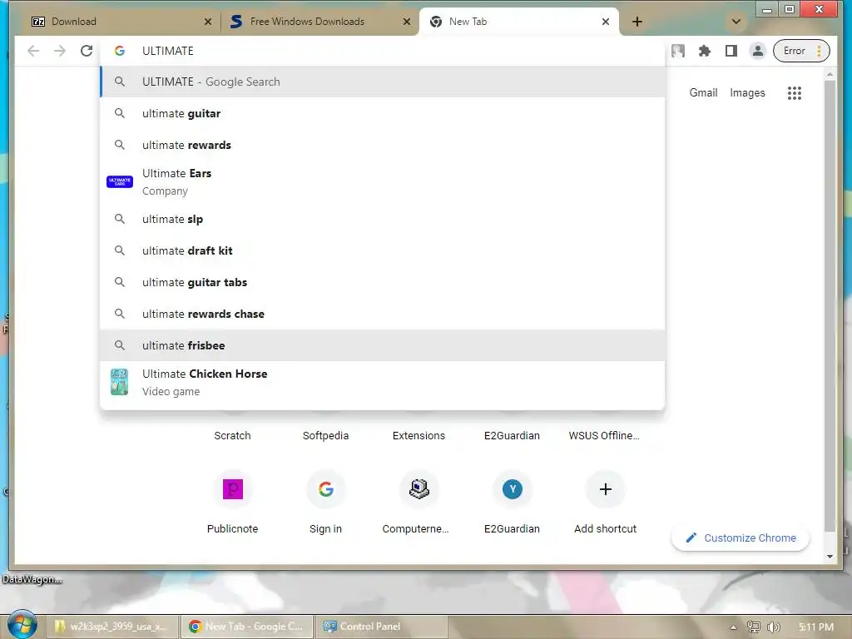Image resolution: width=852 pixels, height=639 pixels.
Task: Click the Ultimate Chicken Horse thumbnail
Action: (120, 382)
